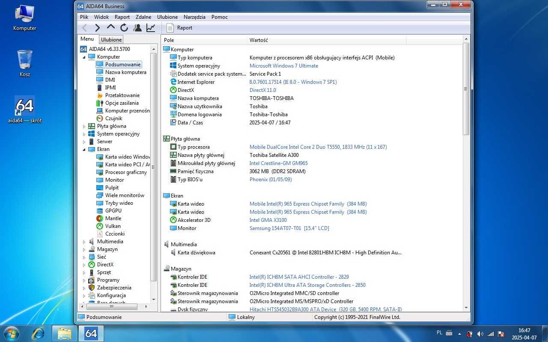Refresh the report with the refresh icon
548x342 pixels.
click(x=124, y=28)
